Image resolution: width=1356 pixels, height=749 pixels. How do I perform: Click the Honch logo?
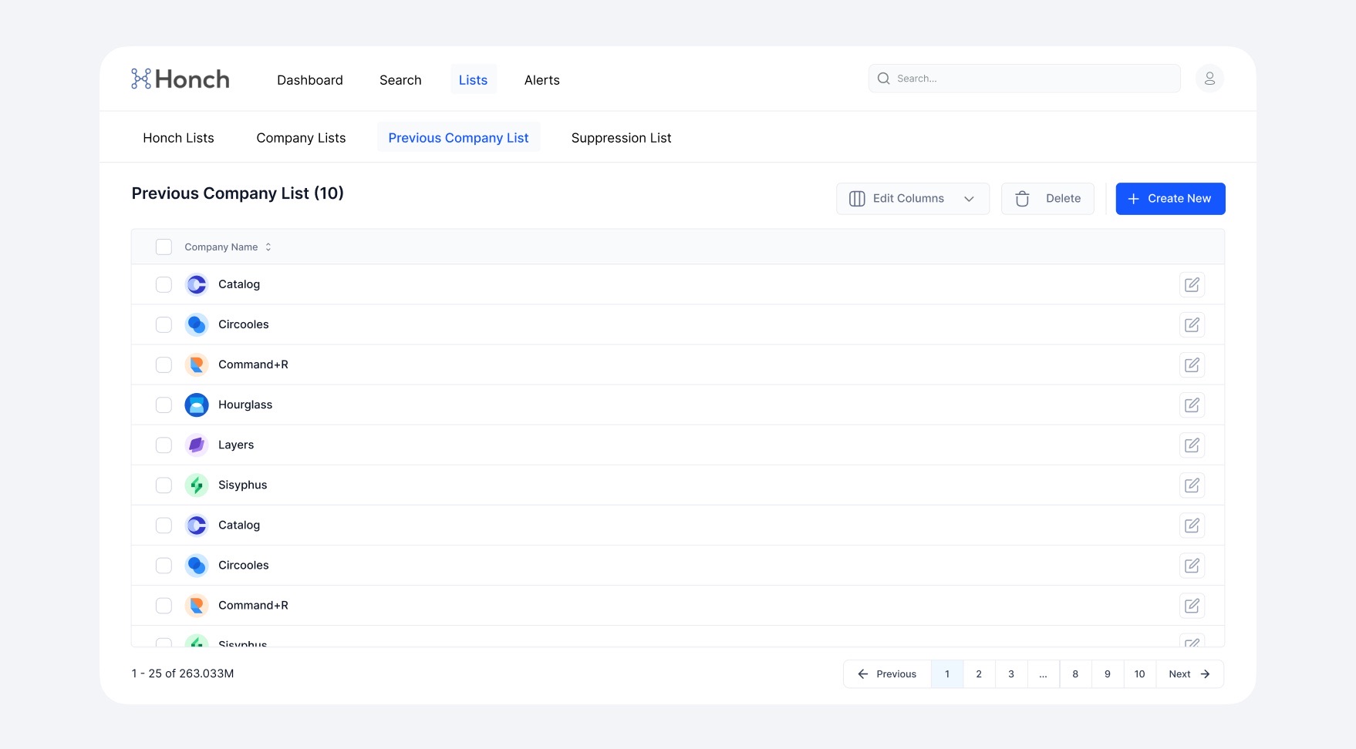[180, 79]
